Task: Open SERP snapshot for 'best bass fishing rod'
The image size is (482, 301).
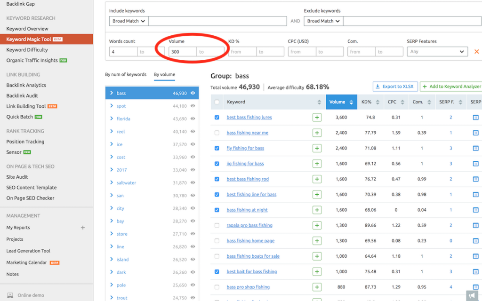Action: pos(475,179)
